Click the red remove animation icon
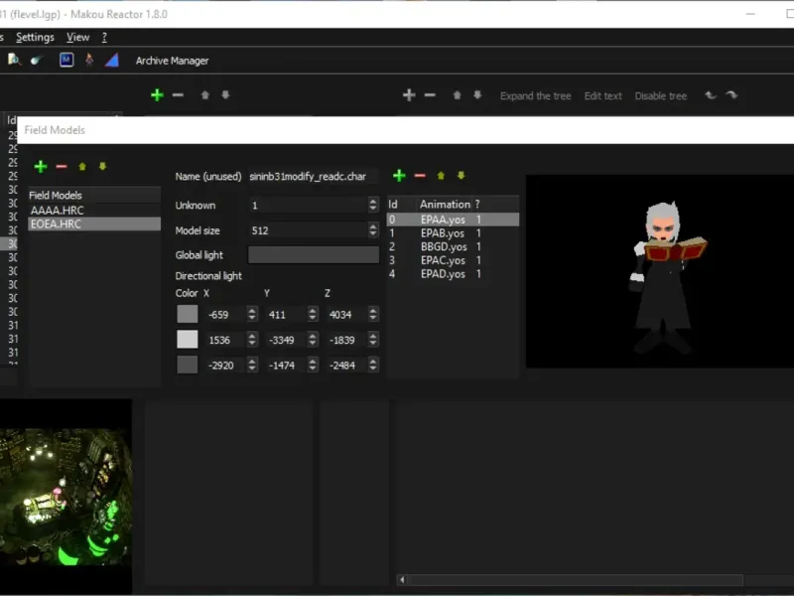The image size is (794, 596). tap(420, 176)
